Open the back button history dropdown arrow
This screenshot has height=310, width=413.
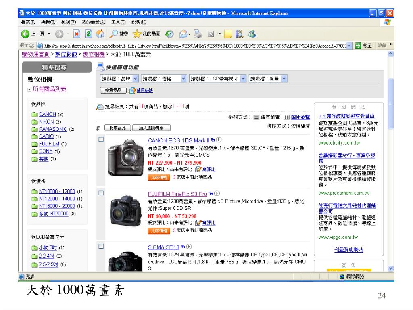(49, 34)
